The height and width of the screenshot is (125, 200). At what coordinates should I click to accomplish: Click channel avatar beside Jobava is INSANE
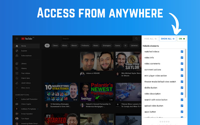click(82, 74)
